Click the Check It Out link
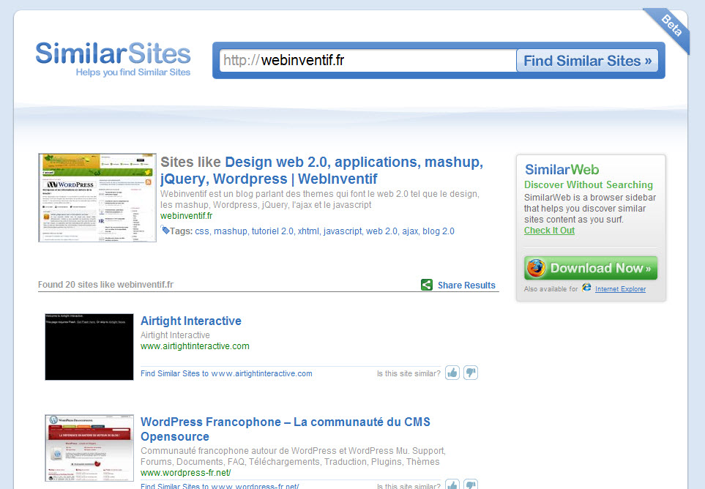 550,231
